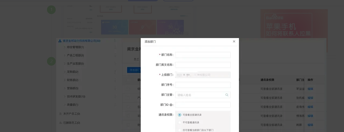Click the 部门名称 input field

[203, 55]
